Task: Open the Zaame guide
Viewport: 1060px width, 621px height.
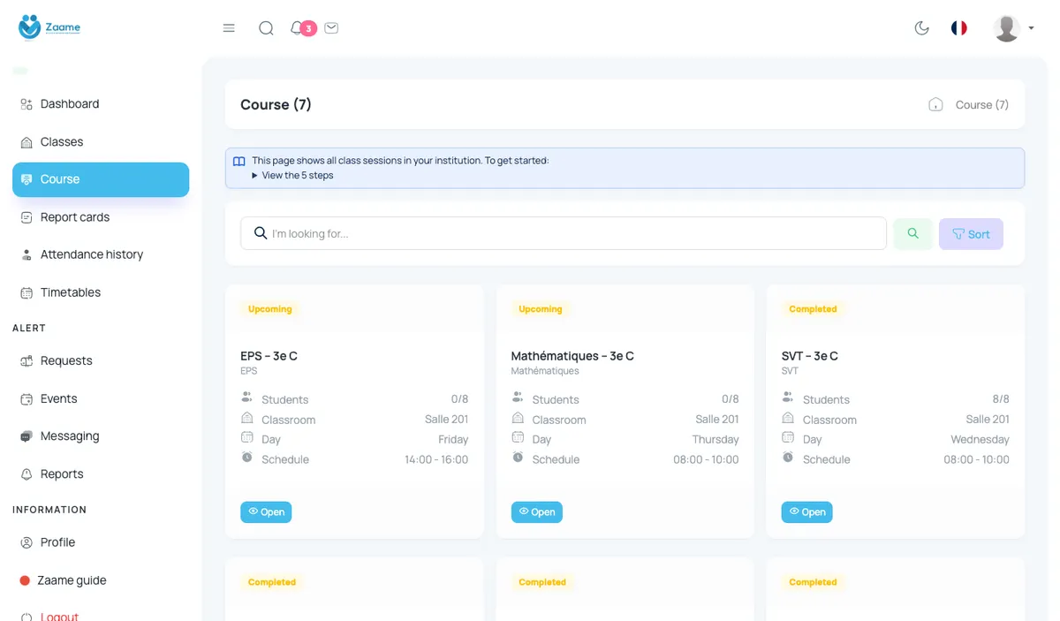Action: click(101, 580)
